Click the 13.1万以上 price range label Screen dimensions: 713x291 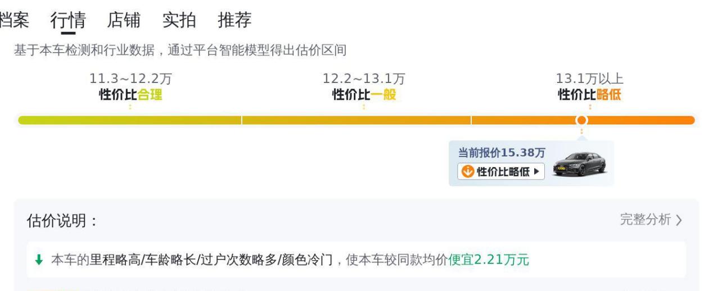590,79
